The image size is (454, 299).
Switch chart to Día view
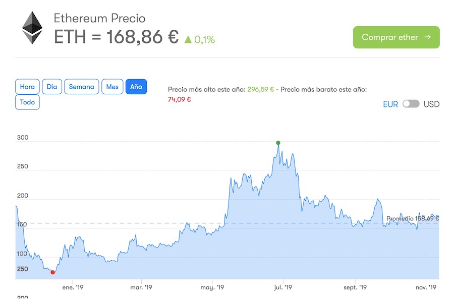coord(52,87)
